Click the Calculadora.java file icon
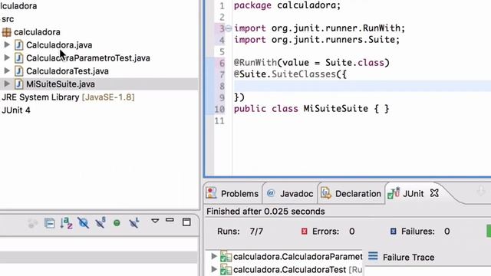Image resolution: width=491 pixels, height=276 pixels. point(18,45)
